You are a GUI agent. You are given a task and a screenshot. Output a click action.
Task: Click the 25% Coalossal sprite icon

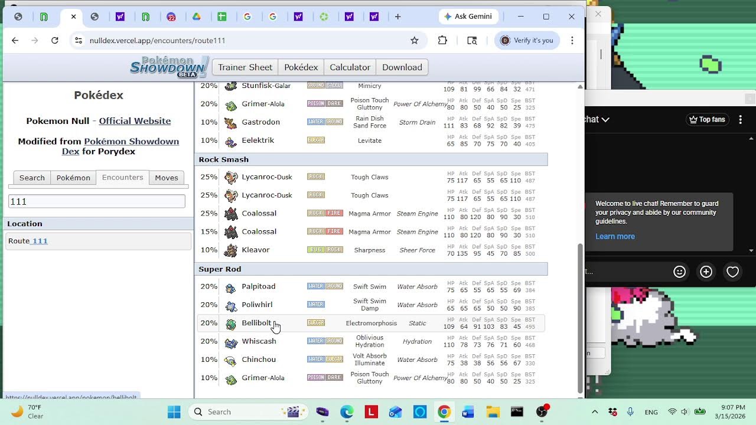pos(231,214)
